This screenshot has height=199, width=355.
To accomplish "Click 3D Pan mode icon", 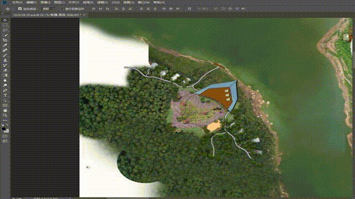I will coord(230,9).
